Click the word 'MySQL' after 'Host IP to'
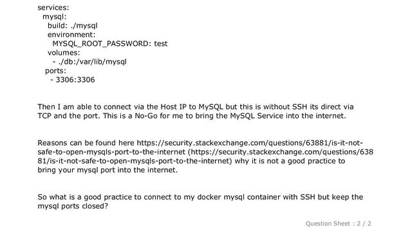Viewport: 412px width, 232px height. [211, 107]
